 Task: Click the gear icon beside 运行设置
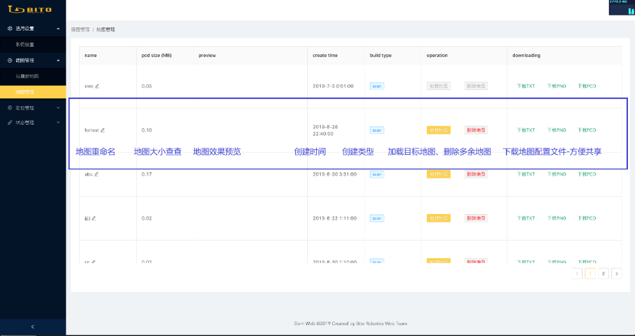[x=10, y=29]
